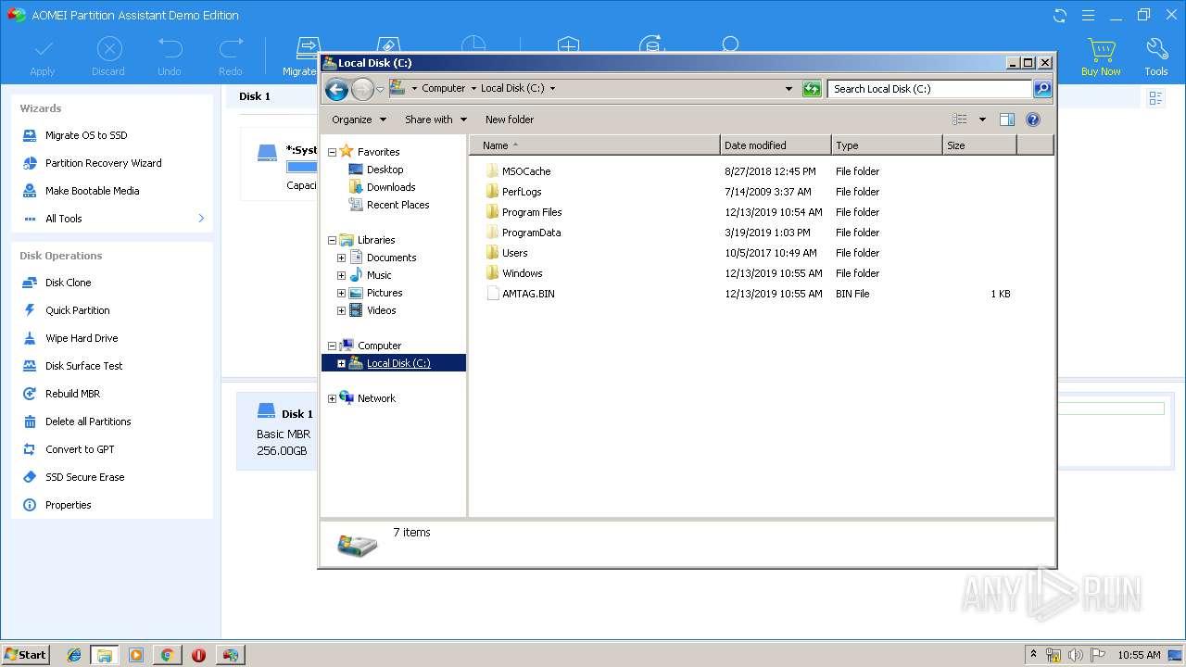Select Recent Places under Favorites
1186x667 pixels.
(398, 205)
